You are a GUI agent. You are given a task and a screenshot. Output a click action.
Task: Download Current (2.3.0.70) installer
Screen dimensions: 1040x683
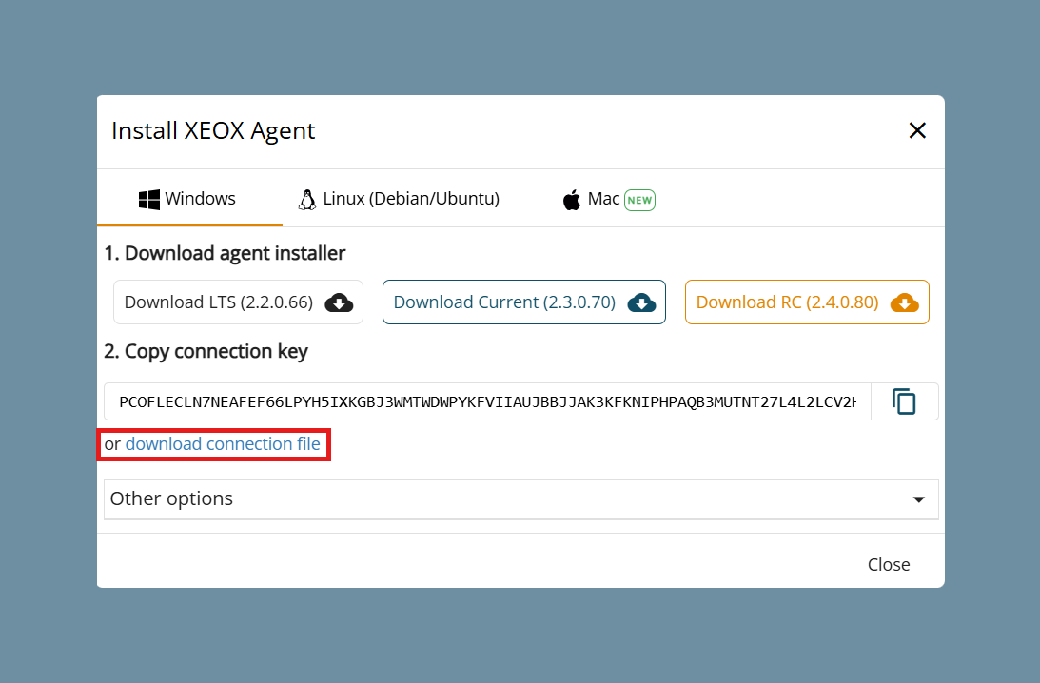(x=524, y=302)
